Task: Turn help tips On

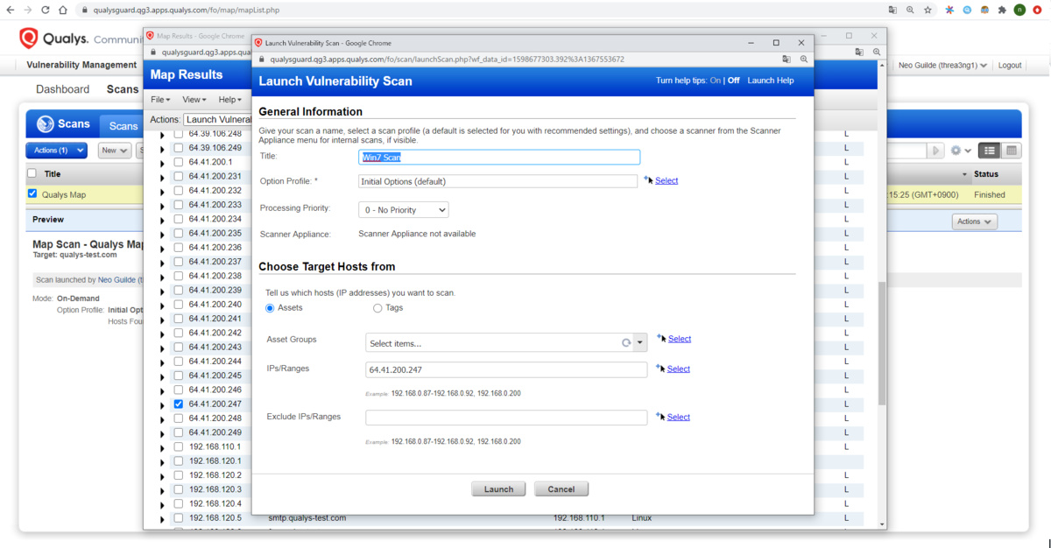Action: pos(716,81)
